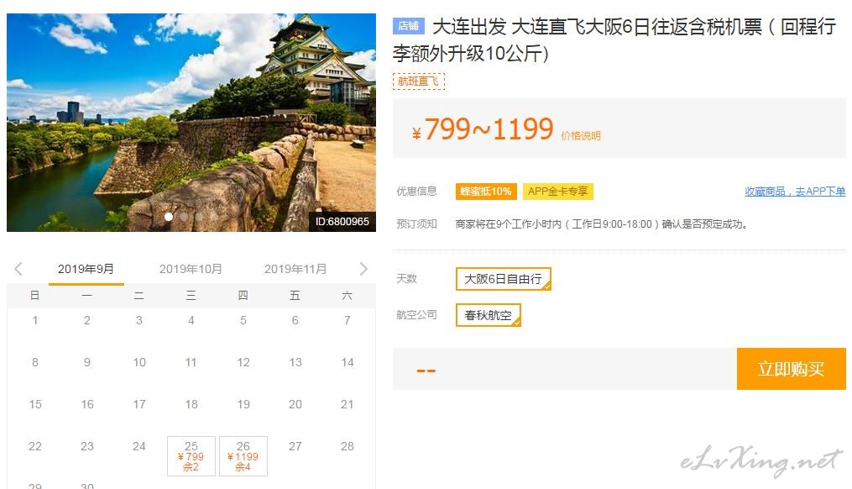
Task: Click the 立即购买 buy now button
Action: tap(791, 369)
